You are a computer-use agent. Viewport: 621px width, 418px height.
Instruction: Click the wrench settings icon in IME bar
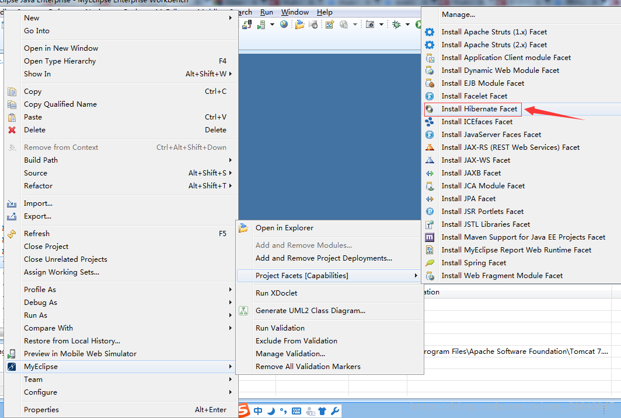coord(335,411)
